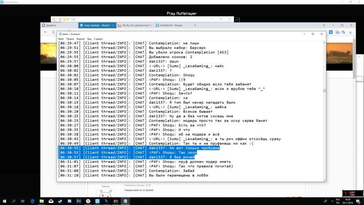Open the Формат menu in Notepad
The image size is (364, 205).
pos(80,39)
